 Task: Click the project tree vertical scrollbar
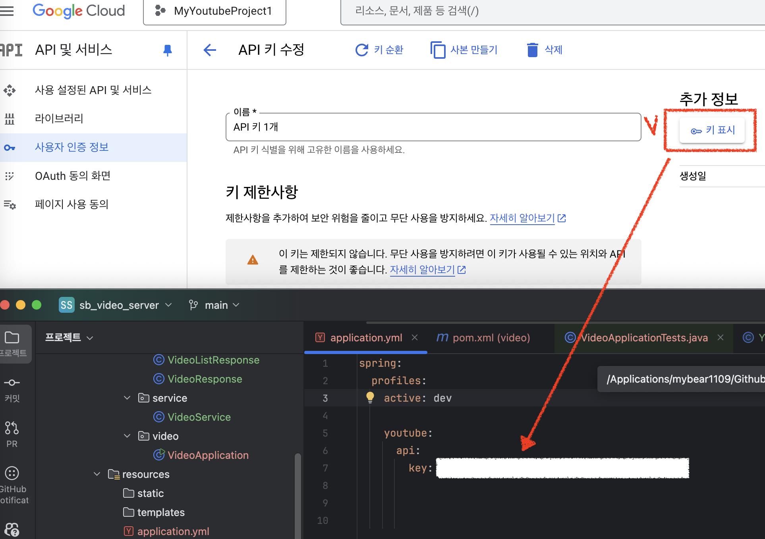click(x=297, y=495)
